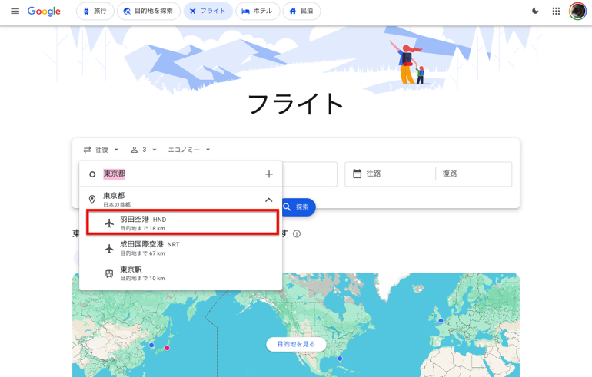This screenshot has height=377, width=592.
Task: Click the 探索 search button
Action: pyautogui.click(x=298, y=207)
